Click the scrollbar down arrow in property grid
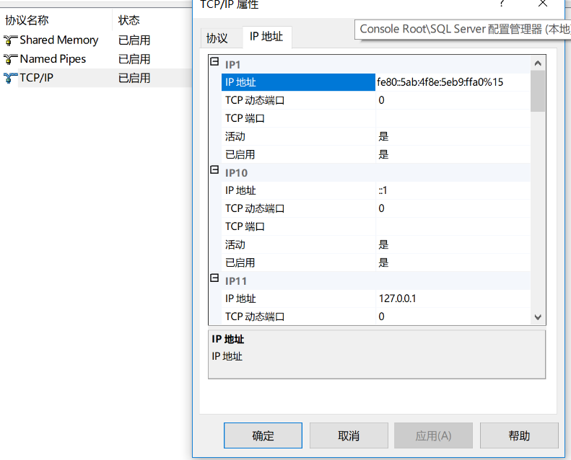Viewport: 571px width, 460px height. coord(538,317)
